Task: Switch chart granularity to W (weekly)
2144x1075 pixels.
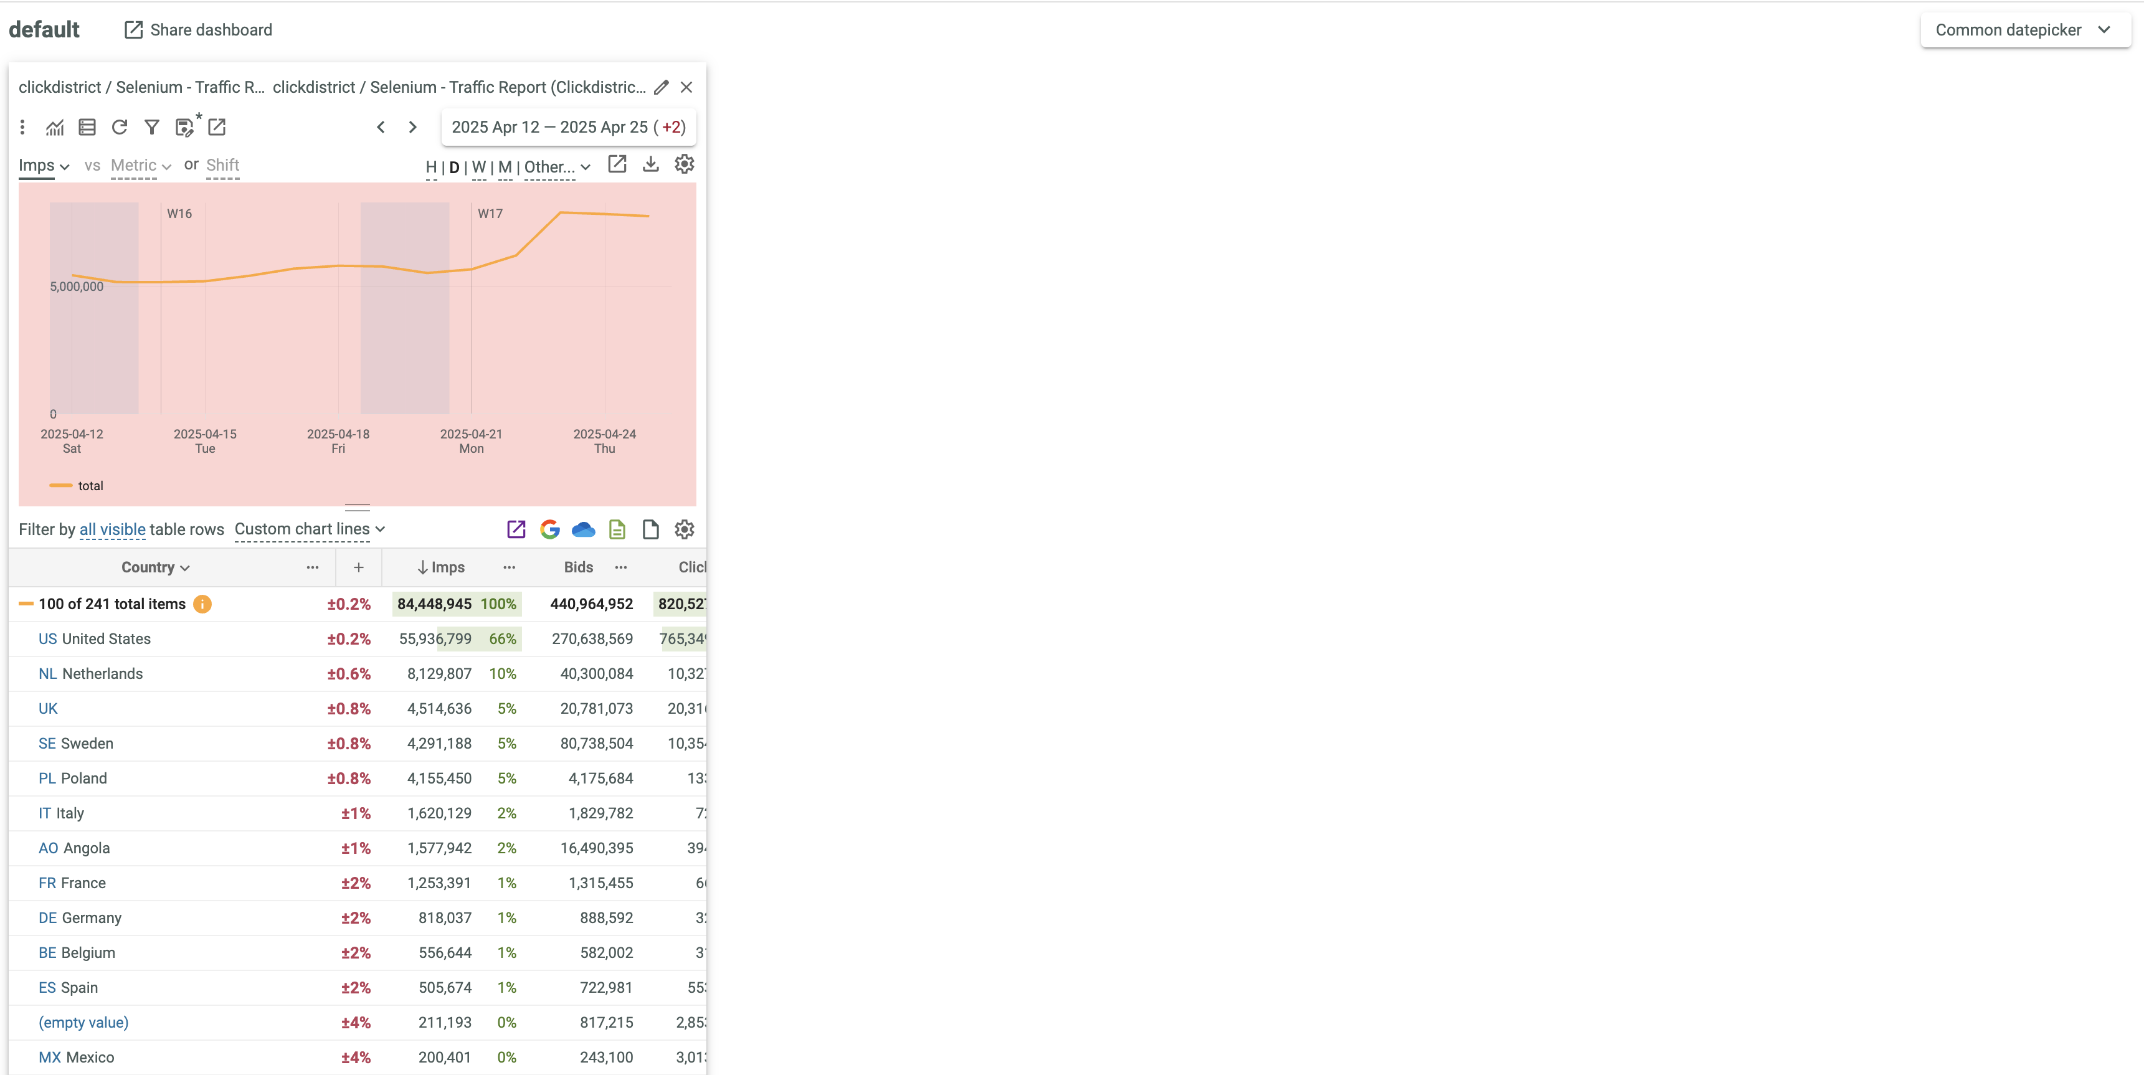Action: [478, 166]
